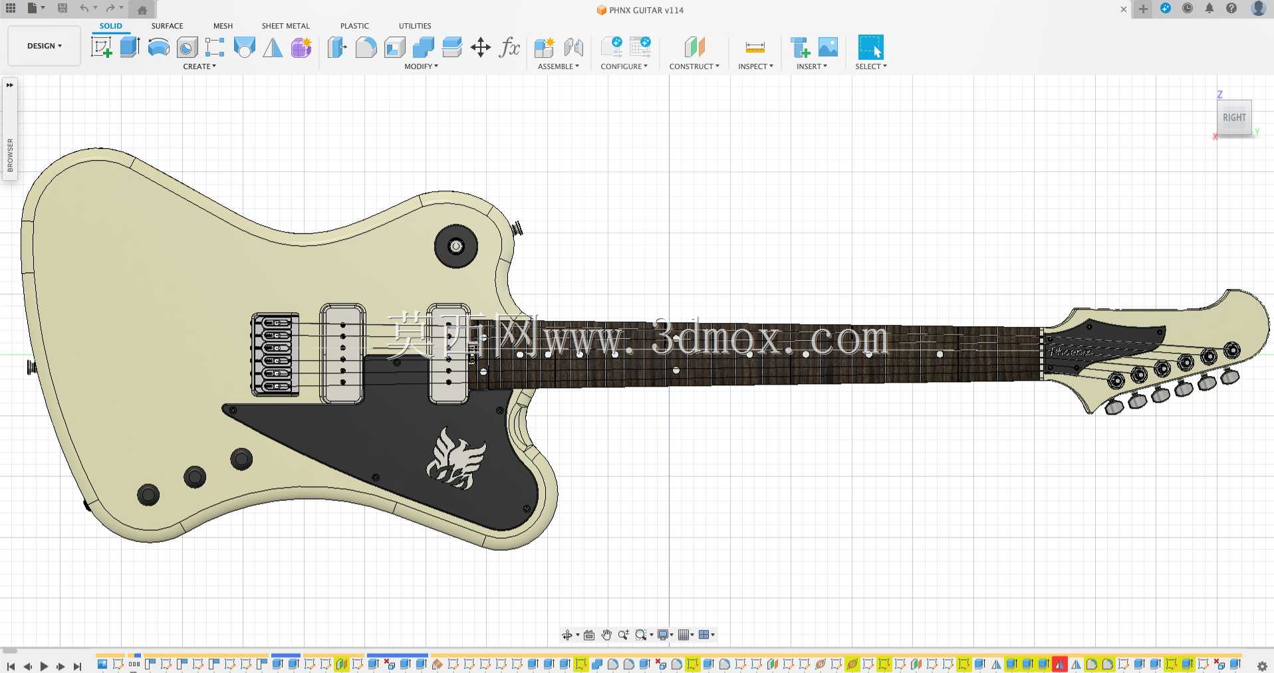Select the Offset Plane construct tool
The height and width of the screenshot is (673, 1274).
(694, 47)
